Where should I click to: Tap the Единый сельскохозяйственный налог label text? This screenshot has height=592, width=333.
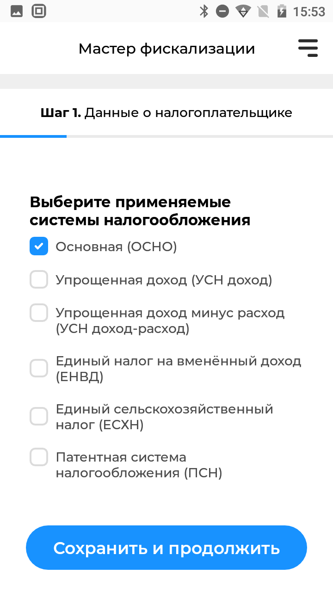click(165, 417)
